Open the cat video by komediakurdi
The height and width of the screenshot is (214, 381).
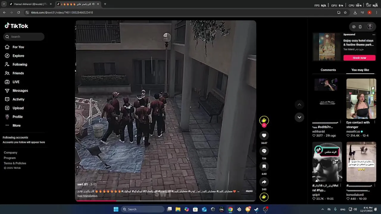click(361, 162)
